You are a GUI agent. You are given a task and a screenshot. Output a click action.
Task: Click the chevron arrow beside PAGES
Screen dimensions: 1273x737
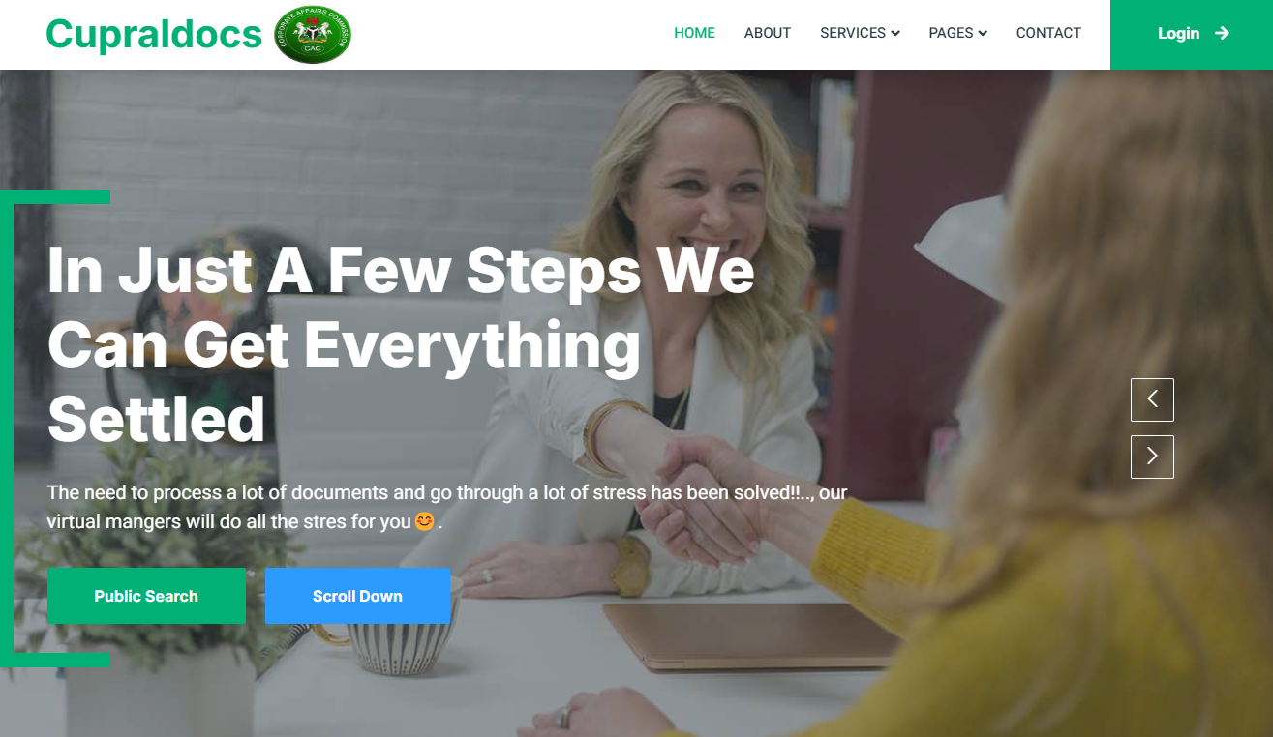pos(983,34)
